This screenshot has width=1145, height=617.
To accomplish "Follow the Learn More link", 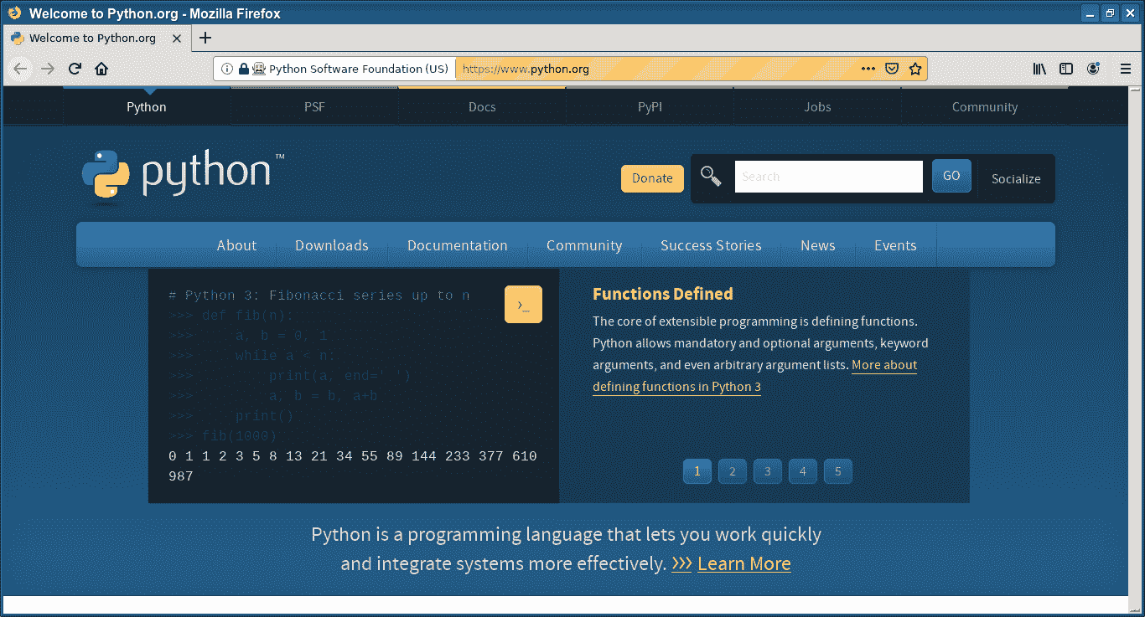I will click(743, 563).
